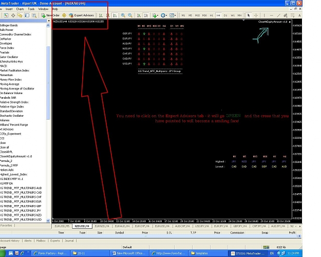Open Forex Factory taskbar window
The height and width of the screenshot is (257, 321).
coord(50,253)
